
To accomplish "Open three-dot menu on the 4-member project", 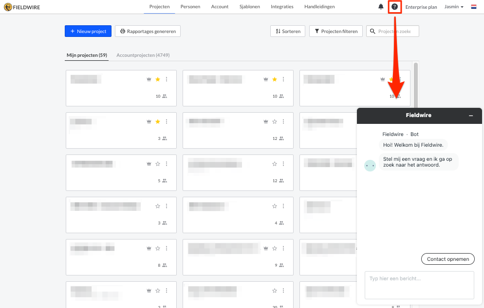I will pos(283,206).
